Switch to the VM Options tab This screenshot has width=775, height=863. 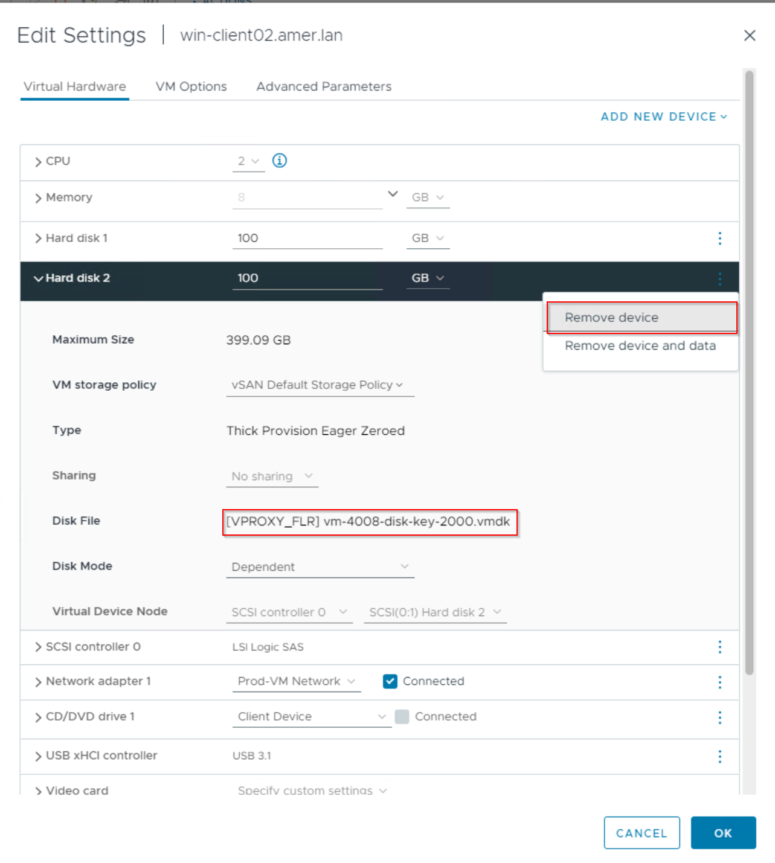point(191,86)
